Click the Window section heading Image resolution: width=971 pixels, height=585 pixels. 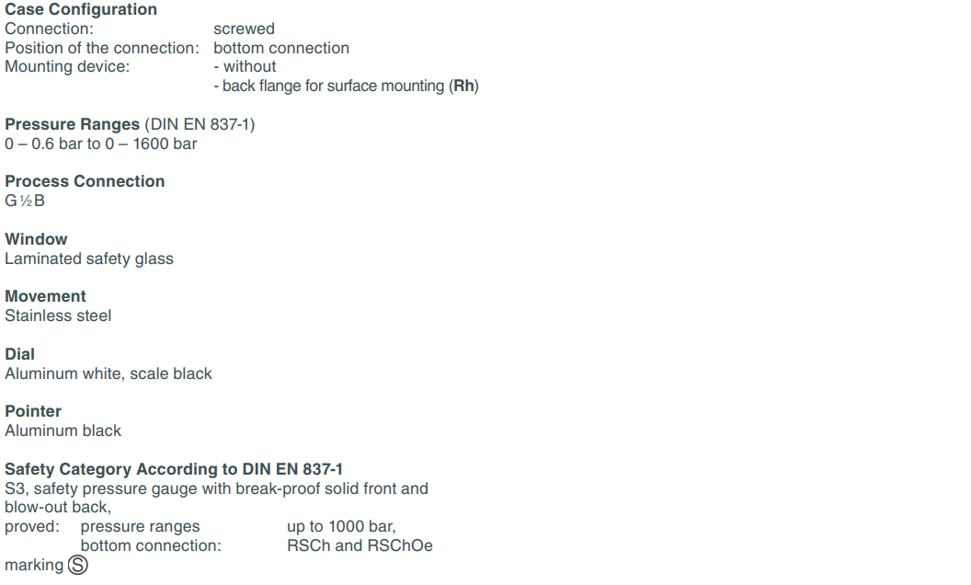click(36, 238)
